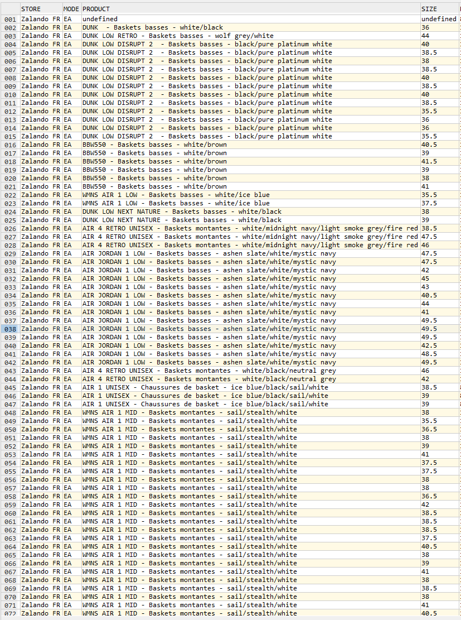The image size is (461, 620).
Task: Select the STORE column header
Action: (41, 9)
